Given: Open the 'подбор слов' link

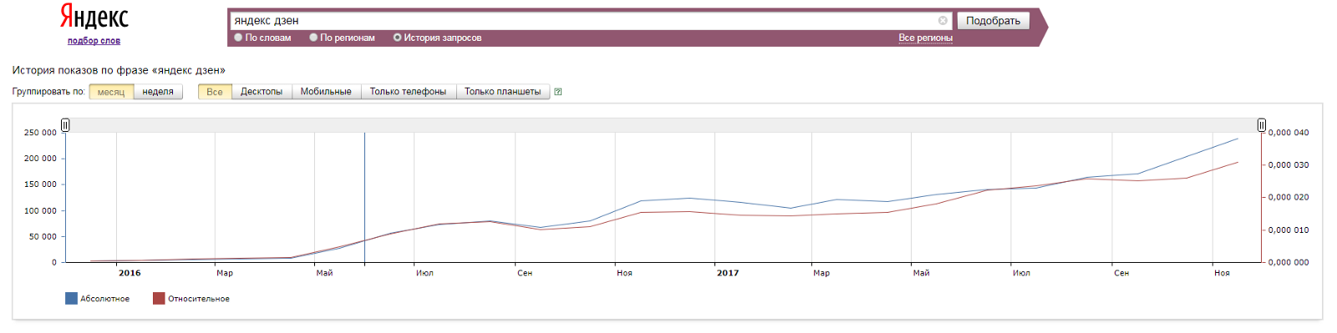Looking at the screenshot, I should (94, 41).
